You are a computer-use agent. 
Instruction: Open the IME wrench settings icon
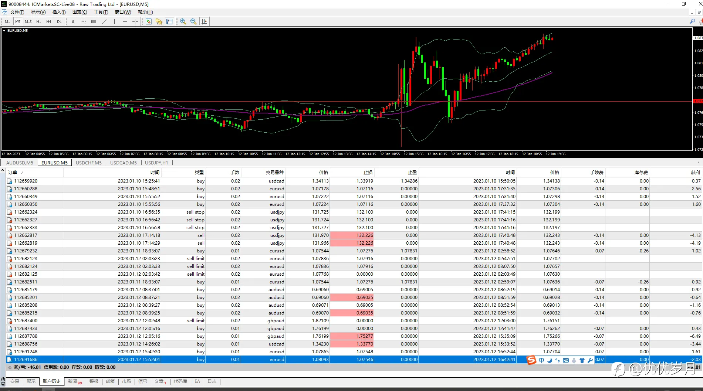pos(590,360)
